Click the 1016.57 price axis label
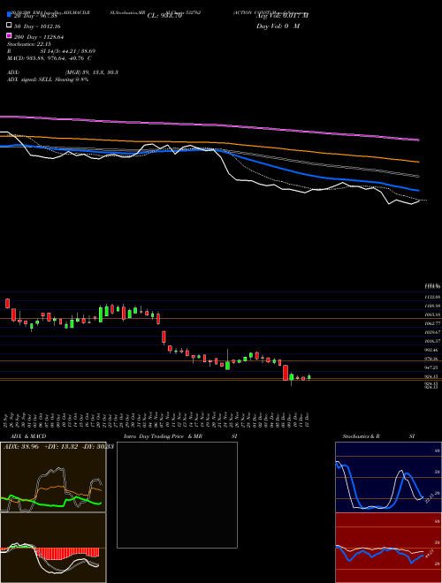 [432, 341]
